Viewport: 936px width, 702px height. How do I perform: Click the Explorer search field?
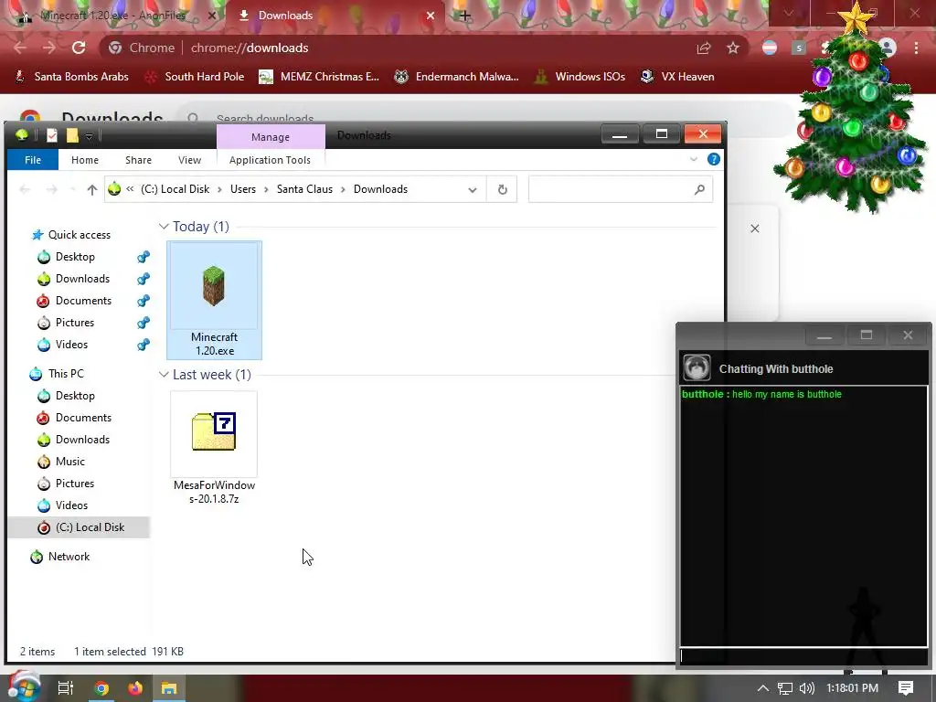[621, 190]
